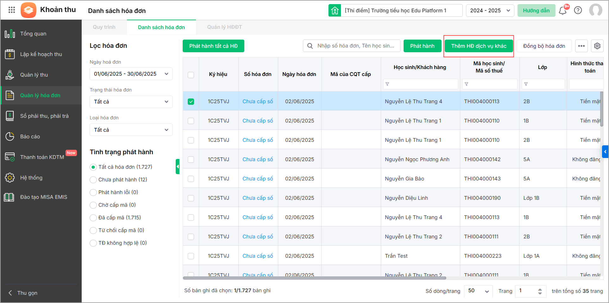Toggle the select-all header checkbox
This screenshot has height=303, width=609.
191,75
